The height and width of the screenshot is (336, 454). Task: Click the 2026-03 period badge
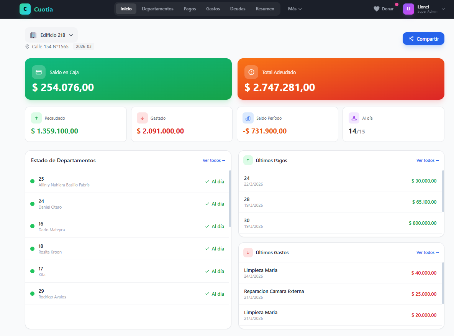84,46
